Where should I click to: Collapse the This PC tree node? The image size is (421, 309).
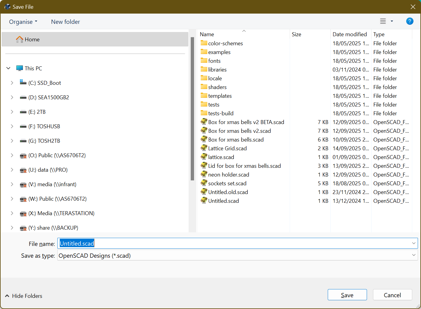pos(8,68)
